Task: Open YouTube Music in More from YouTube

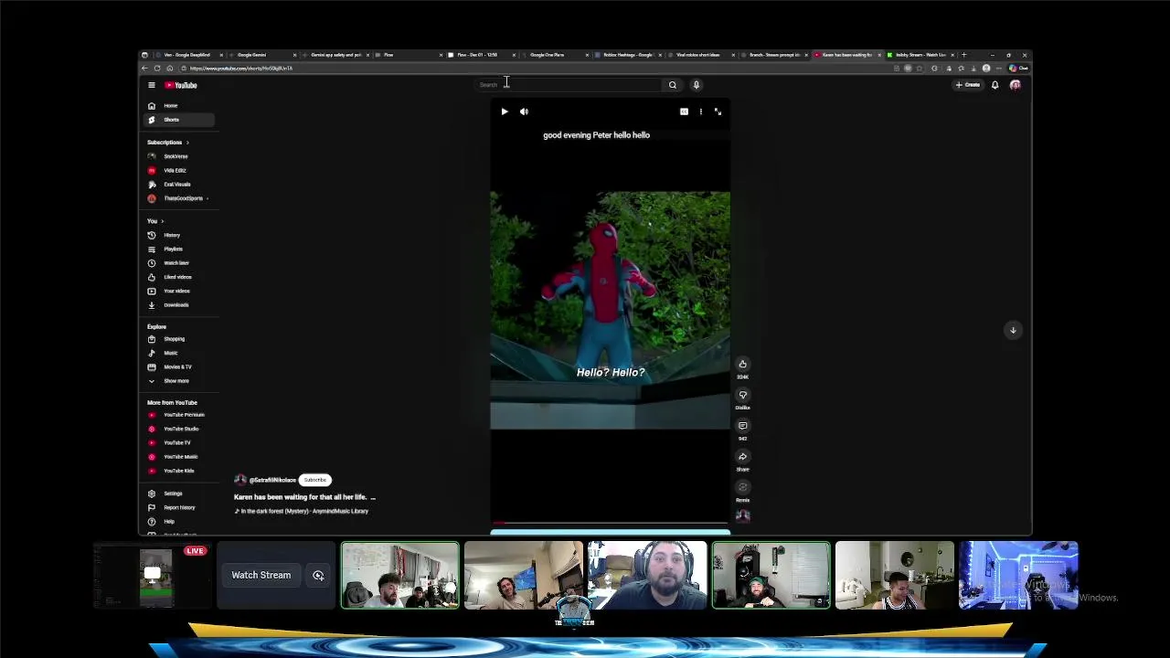Action: [179, 457]
